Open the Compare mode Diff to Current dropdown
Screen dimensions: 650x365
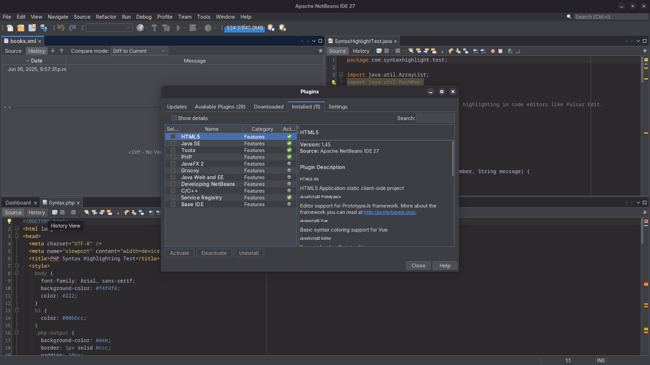tap(139, 51)
